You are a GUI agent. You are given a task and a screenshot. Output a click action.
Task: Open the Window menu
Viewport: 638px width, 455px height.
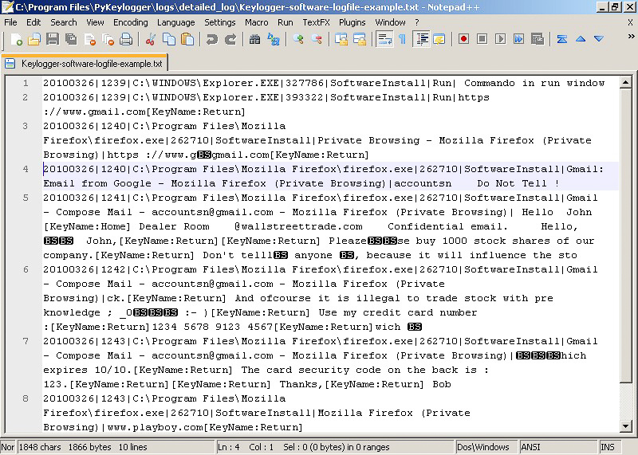click(x=390, y=22)
